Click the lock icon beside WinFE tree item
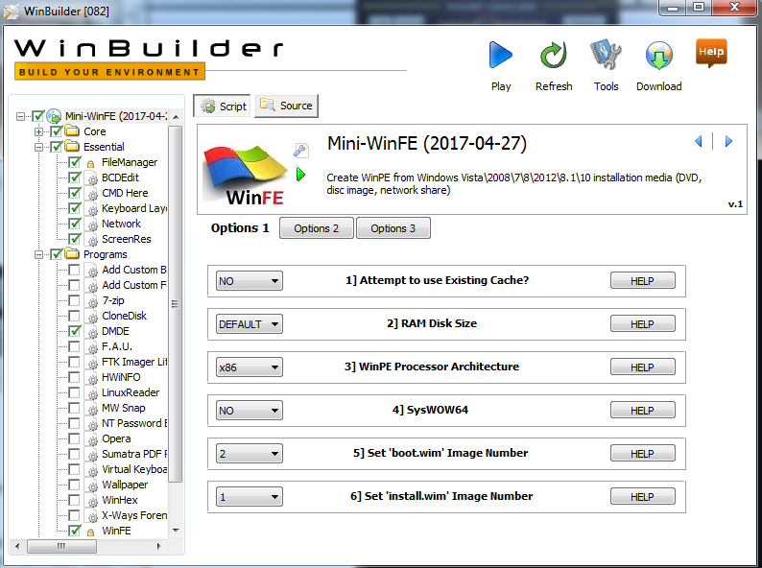The image size is (762, 568). (x=90, y=532)
